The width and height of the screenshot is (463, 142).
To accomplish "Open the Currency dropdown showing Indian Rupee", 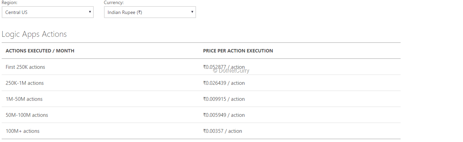I will point(150,12).
